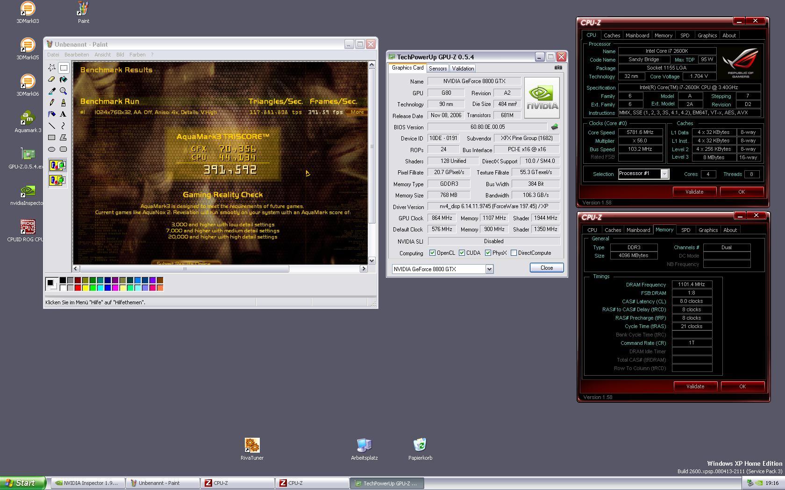Viewport: 785px width, 490px height.
Task: Click the Paint horizontal scrollbar left arrow
Action: 76,269
